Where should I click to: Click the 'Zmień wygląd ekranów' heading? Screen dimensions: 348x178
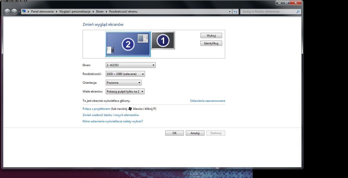(x=103, y=25)
